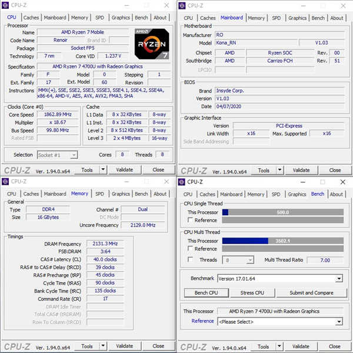Open the Tools dropdown arrow in Memory window
Viewport: 353px width, 353px height.
click(103, 346)
